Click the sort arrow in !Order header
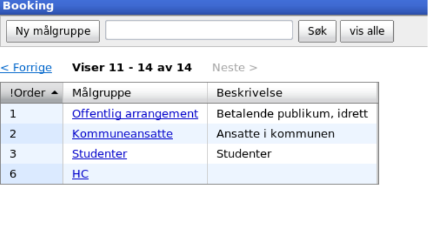 (54, 93)
